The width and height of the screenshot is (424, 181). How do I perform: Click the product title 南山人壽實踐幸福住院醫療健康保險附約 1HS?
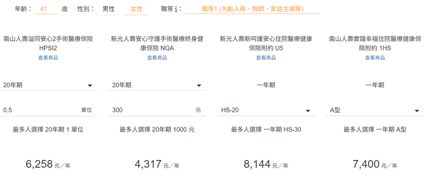point(375,44)
